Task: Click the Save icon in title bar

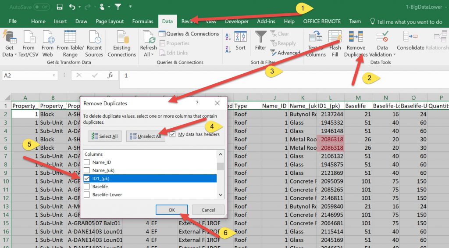Action: 60,7
